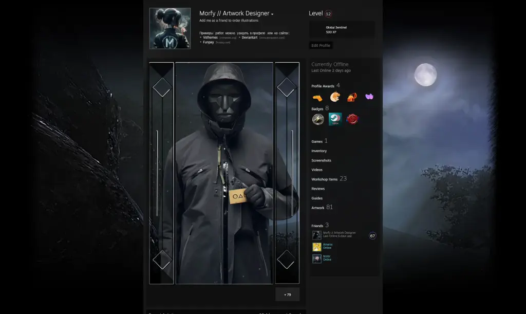The width and height of the screenshot is (526, 314).
Task: Open the Funpay link
Action: pos(209,42)
